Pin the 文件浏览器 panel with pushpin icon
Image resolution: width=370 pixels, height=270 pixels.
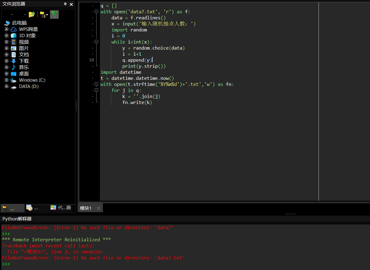click(65, 4)
